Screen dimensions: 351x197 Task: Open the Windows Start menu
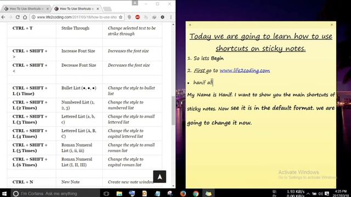[x=4, y=193]
